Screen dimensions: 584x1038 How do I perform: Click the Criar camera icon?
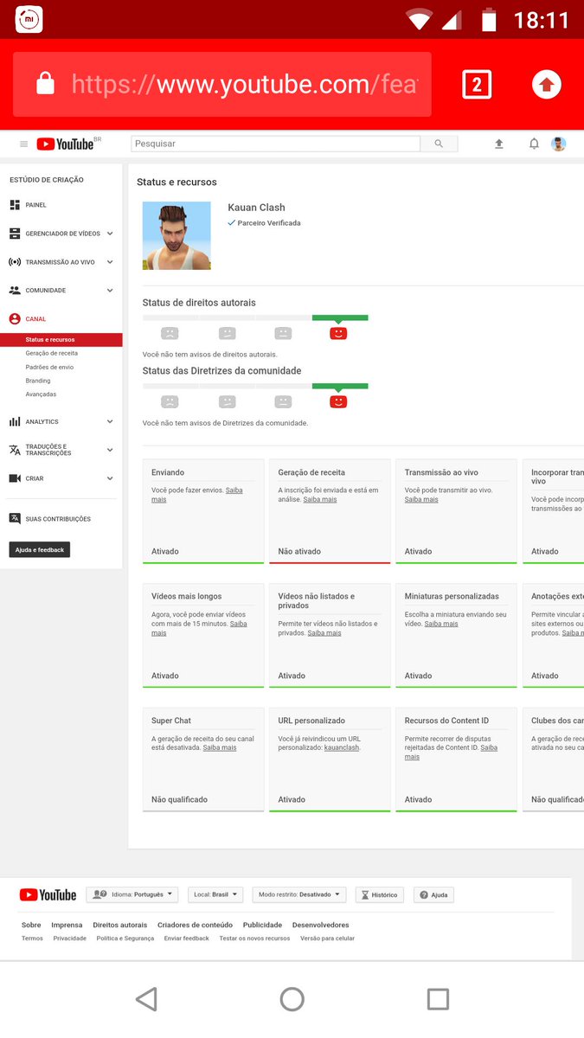(15, 478)
